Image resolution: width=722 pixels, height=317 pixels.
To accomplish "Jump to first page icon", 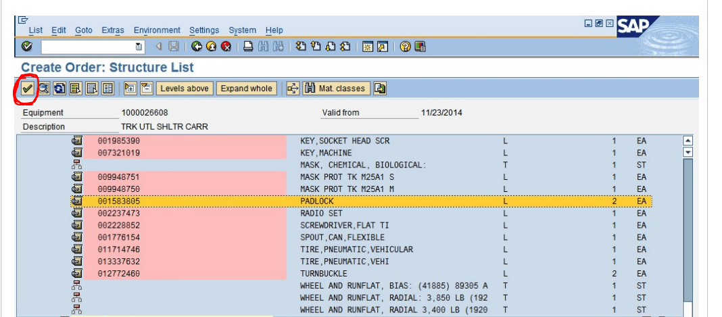I will tap(301, 47).
